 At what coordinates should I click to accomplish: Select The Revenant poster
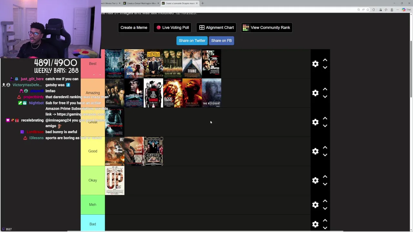pyautogui.click(x=211, y=93)
